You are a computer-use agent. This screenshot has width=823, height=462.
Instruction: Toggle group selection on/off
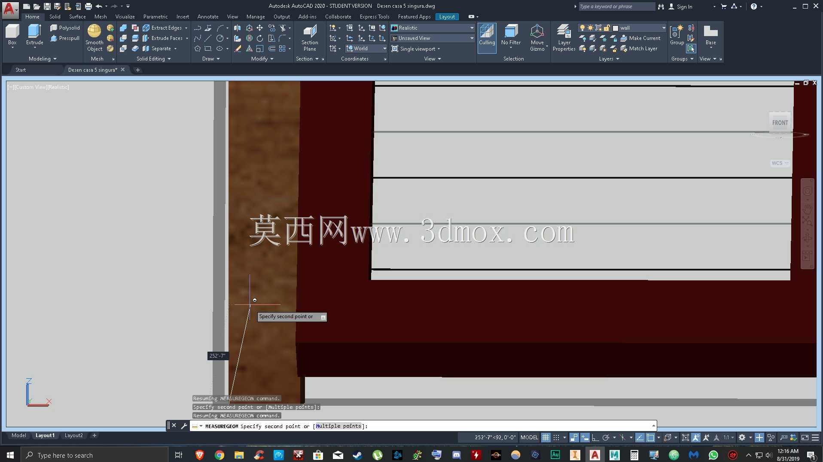pyautogui.click(x=691, y=49)
